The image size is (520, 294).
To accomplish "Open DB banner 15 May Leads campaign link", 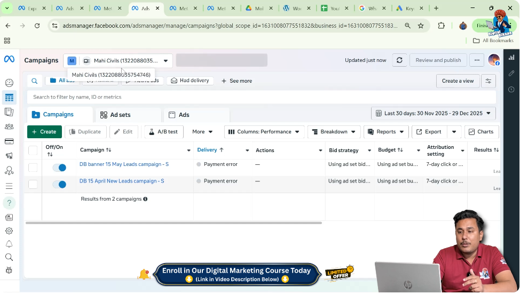I will (x=124, y=164).
